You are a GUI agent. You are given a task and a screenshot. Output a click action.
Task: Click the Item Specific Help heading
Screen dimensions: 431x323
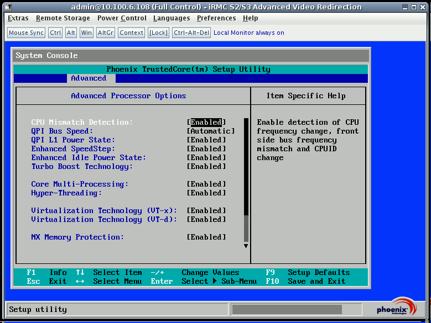(306, 96)
